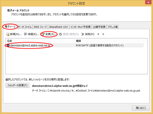Click the bold demotaro 受信トレイ delivery location

coord(60,86)
